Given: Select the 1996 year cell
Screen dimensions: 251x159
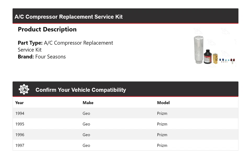Looking at the screenshot, I should (20, 135).
